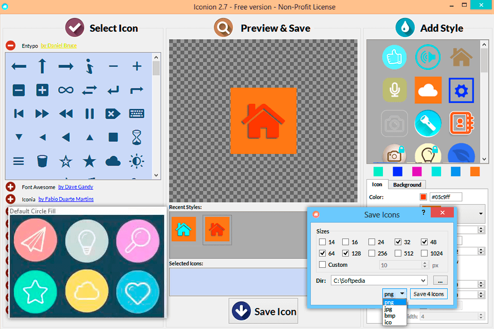Image resolution: width=494 pixels, height=329 pixels.
Task: Pick the hourglass icon in Entypo set
Action: (x=137, y=137)
